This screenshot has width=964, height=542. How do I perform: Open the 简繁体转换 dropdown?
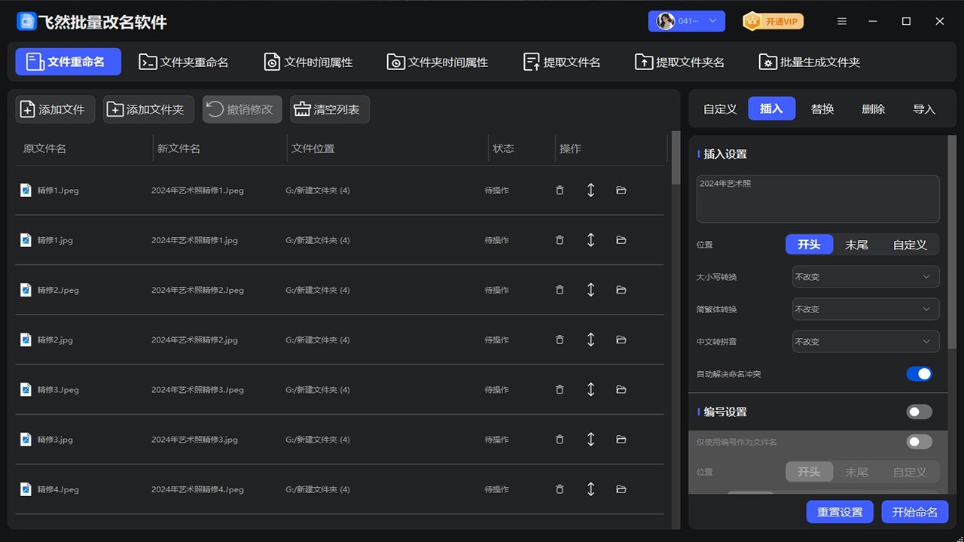[x=865, y=309]
